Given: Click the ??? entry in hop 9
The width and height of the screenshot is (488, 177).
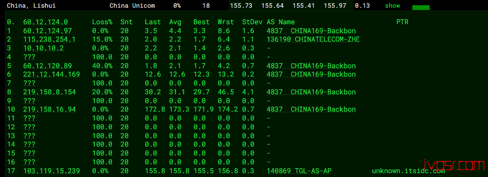Looking at the screenshot, I should pos(29,100).
